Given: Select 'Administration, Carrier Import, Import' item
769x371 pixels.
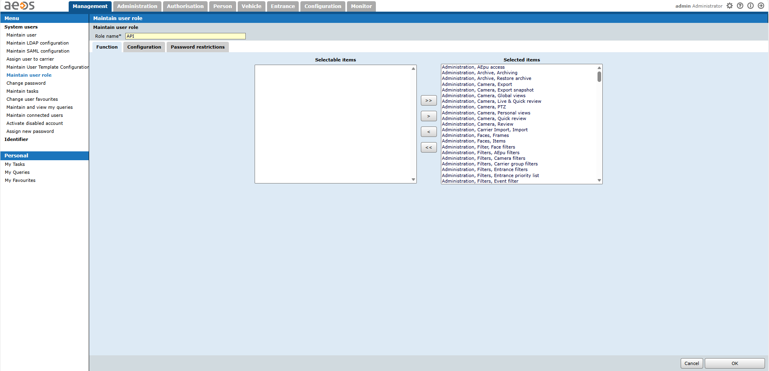Looking at the screenshot, I should [x=485, y=130].
